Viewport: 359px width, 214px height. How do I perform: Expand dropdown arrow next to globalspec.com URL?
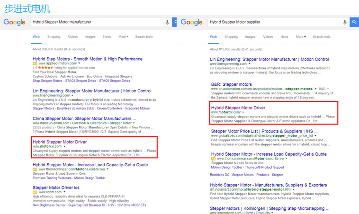[x=315, y=136]
